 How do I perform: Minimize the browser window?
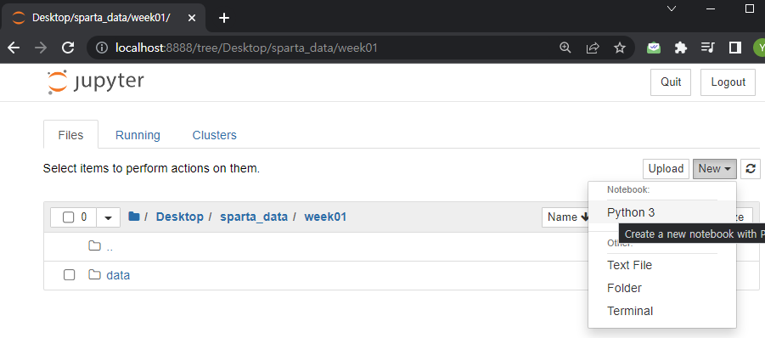[712, 8]
